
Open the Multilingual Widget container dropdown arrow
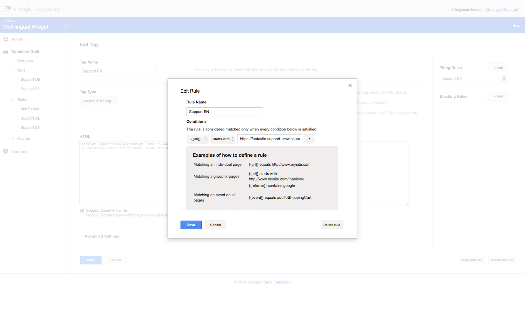pos(66,26)
